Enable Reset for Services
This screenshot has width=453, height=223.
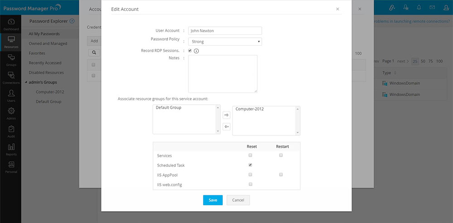point(251,155)
